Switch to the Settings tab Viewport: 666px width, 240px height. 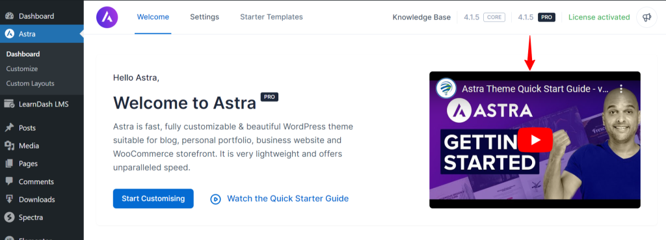204,18
